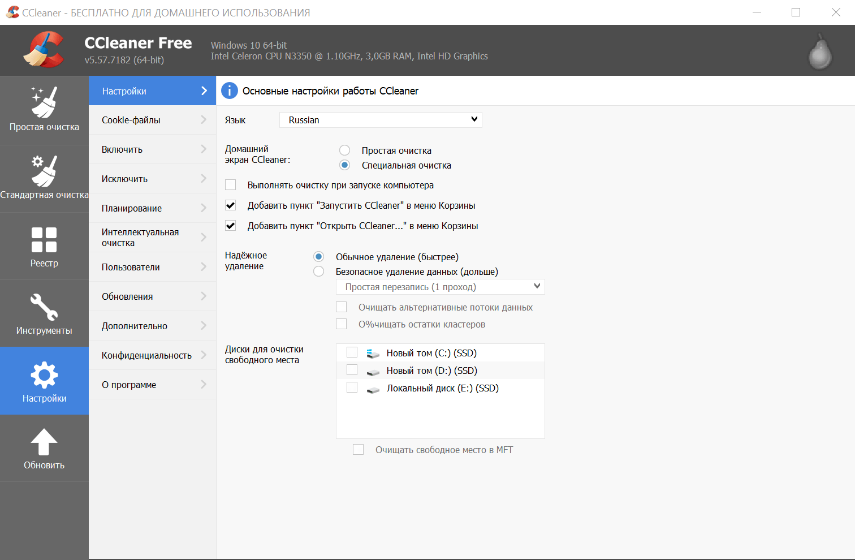Expand the "Простая перезапись (1 проход)" dropdown

point(440,287)
